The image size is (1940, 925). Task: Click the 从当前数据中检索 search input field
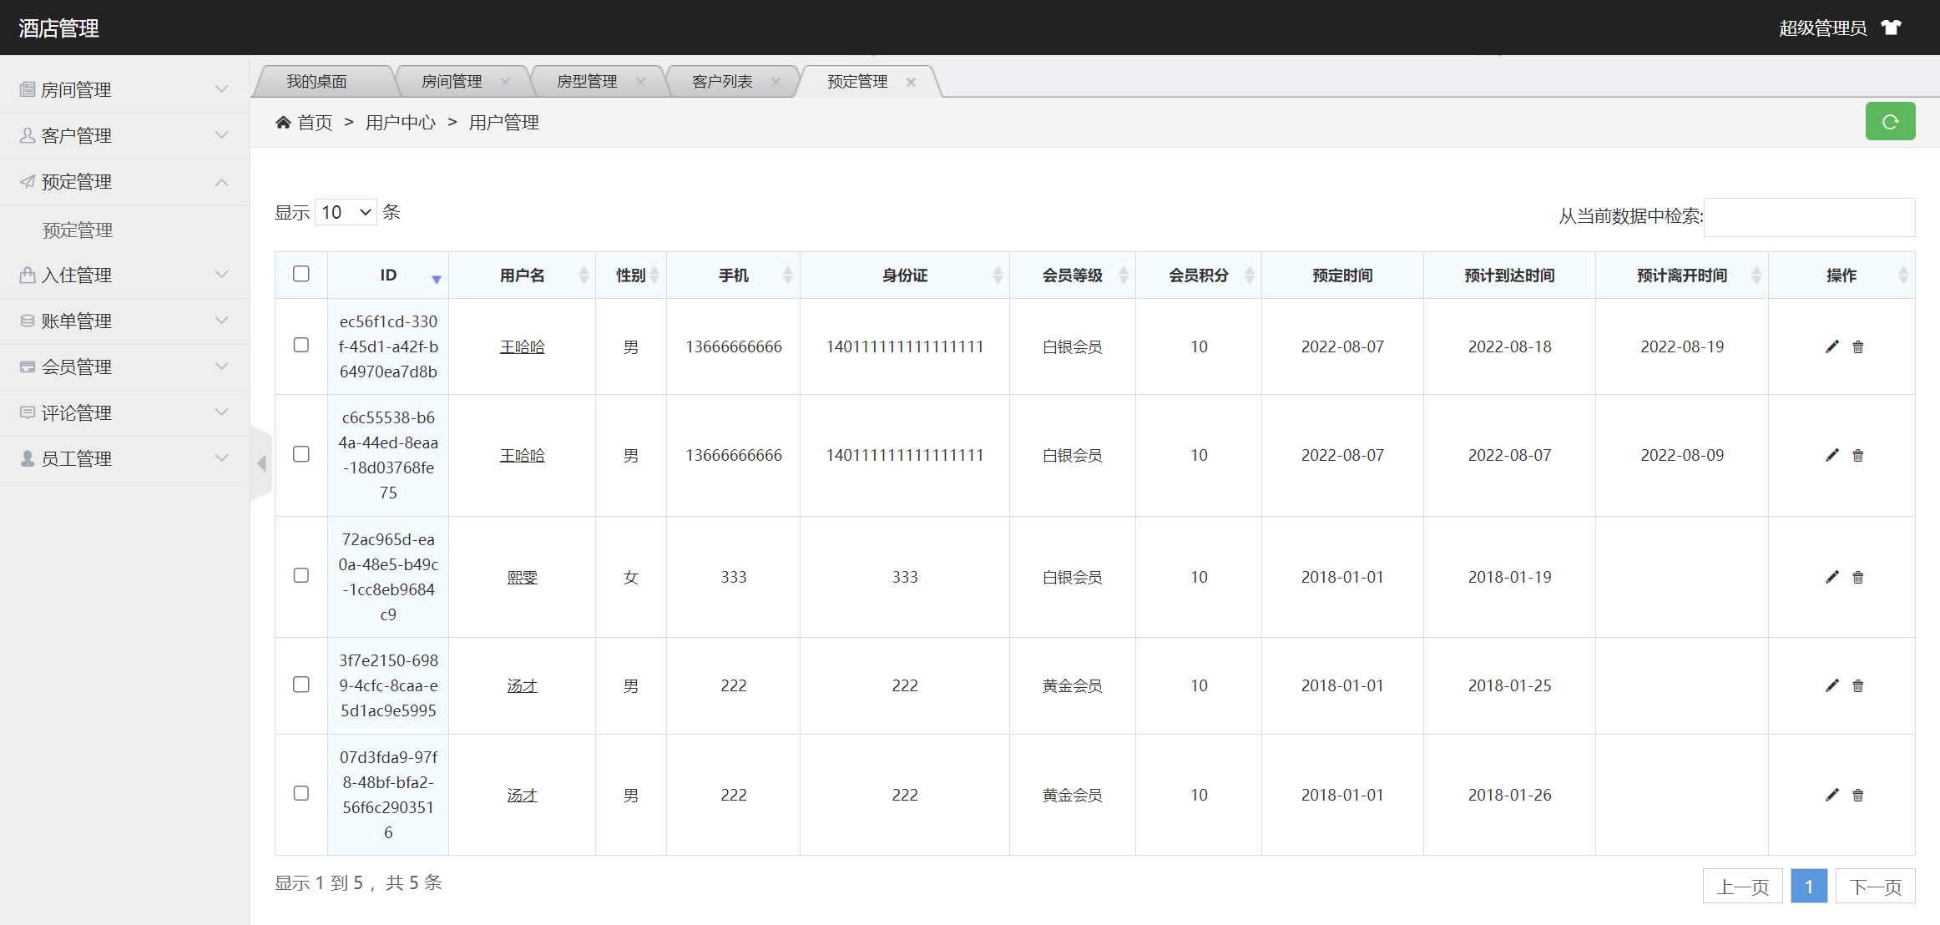1809,217
